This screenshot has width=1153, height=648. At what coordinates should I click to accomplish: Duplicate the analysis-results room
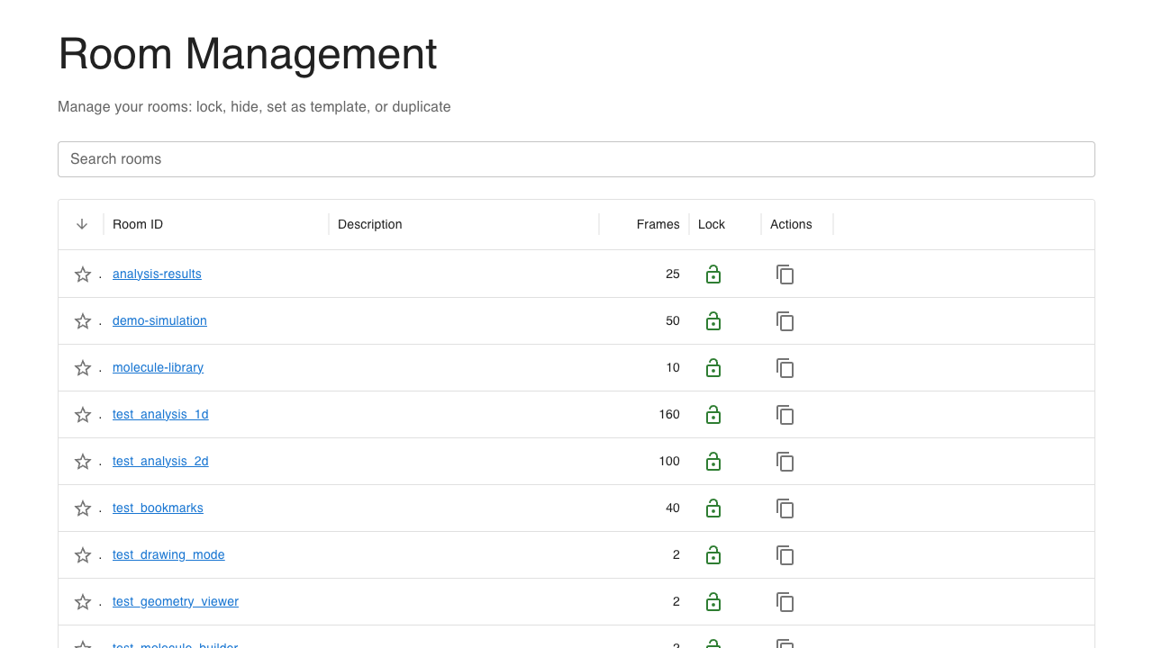tap(785, 274)
